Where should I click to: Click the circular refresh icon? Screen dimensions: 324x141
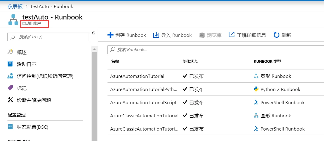click(x=276, y=35)
